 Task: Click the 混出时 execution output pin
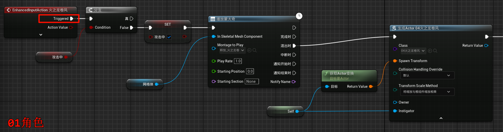[x=294, y=46]
